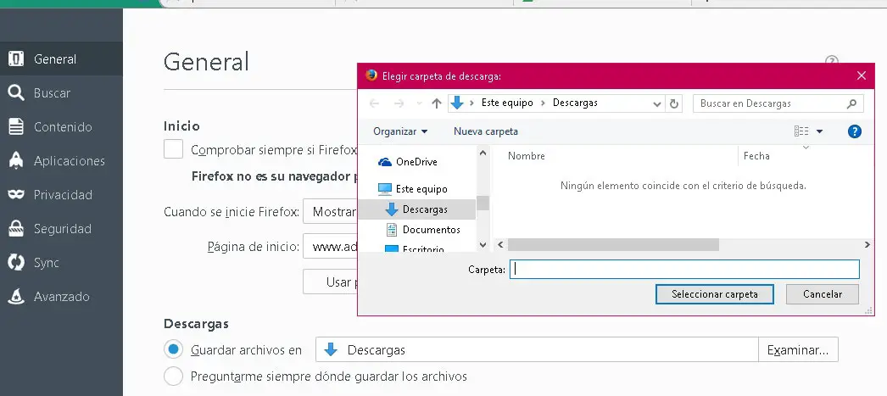Refresh the Descargas folder view
887x396 pixels.
(x=674, y=103)
